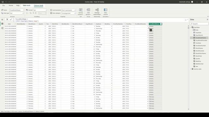Select the MonthName field in Data pane
Screen dimensions: 209x117
(x=199, y=48)
